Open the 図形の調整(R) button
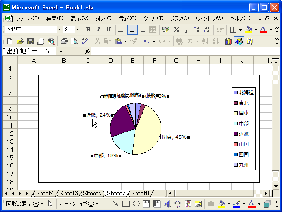 (x=25, y=204)
